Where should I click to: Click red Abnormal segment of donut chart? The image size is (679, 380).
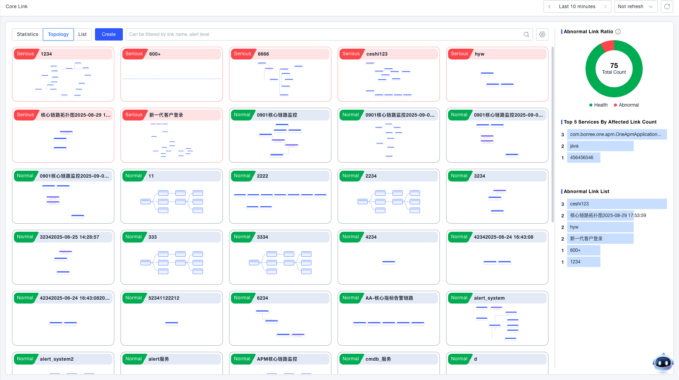pos(608,46)
